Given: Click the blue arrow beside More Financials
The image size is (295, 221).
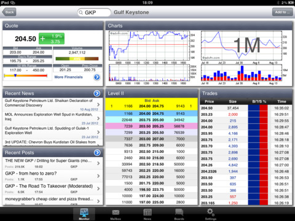Looking at the screenshot, I should point(97,77).
